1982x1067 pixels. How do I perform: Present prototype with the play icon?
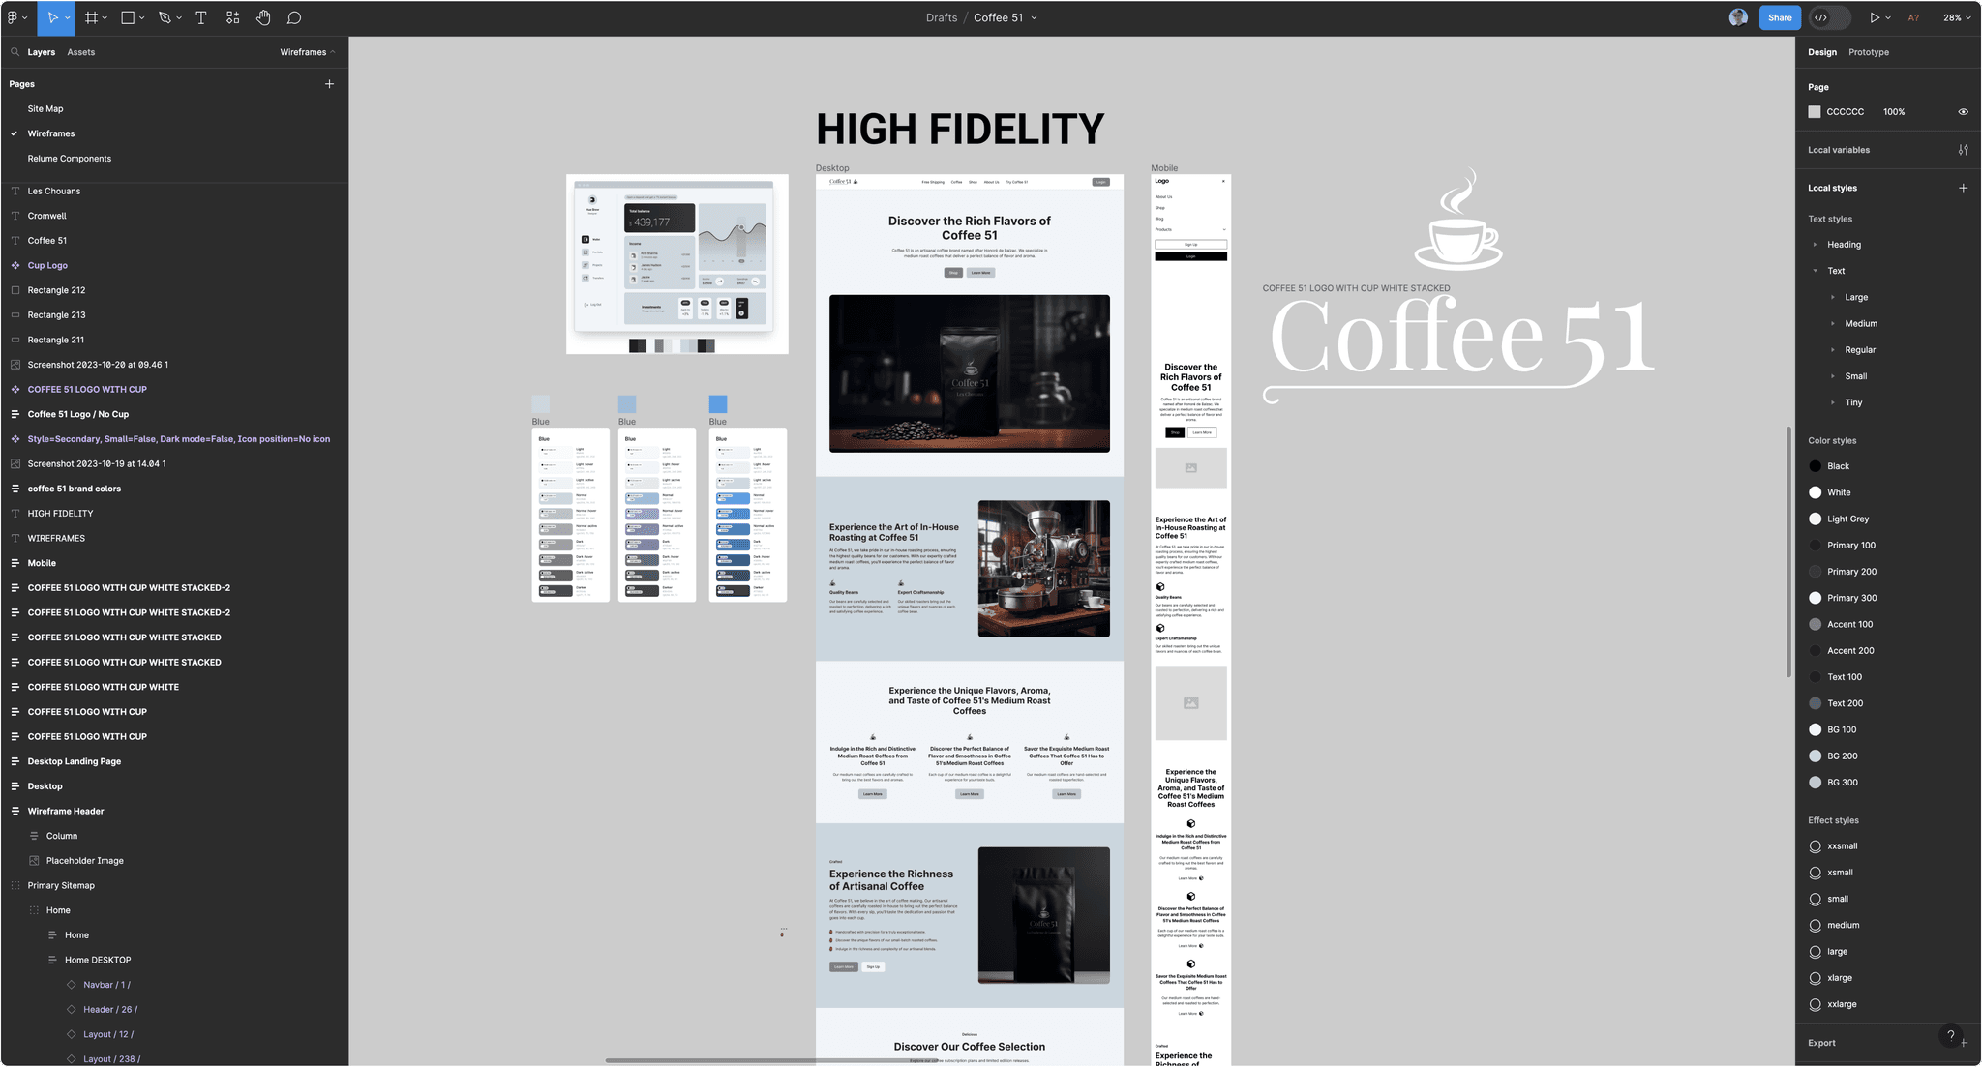pyautogui.click(x=1875, y=17)
